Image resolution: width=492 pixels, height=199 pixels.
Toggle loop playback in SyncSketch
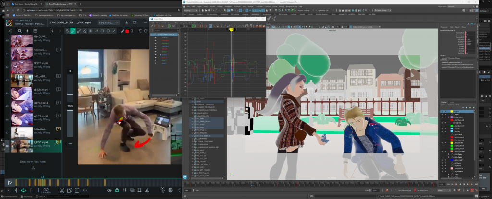click(x=24, y=190)
